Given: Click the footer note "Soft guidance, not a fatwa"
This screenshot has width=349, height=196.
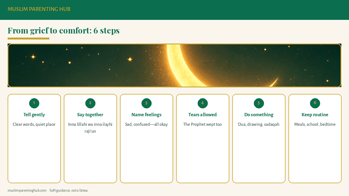Looking at the screenshot, I should [68, 191].
